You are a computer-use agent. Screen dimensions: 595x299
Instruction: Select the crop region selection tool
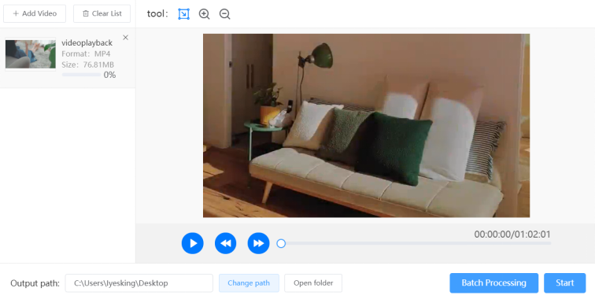pyautogui.click(x=183, y=14)
